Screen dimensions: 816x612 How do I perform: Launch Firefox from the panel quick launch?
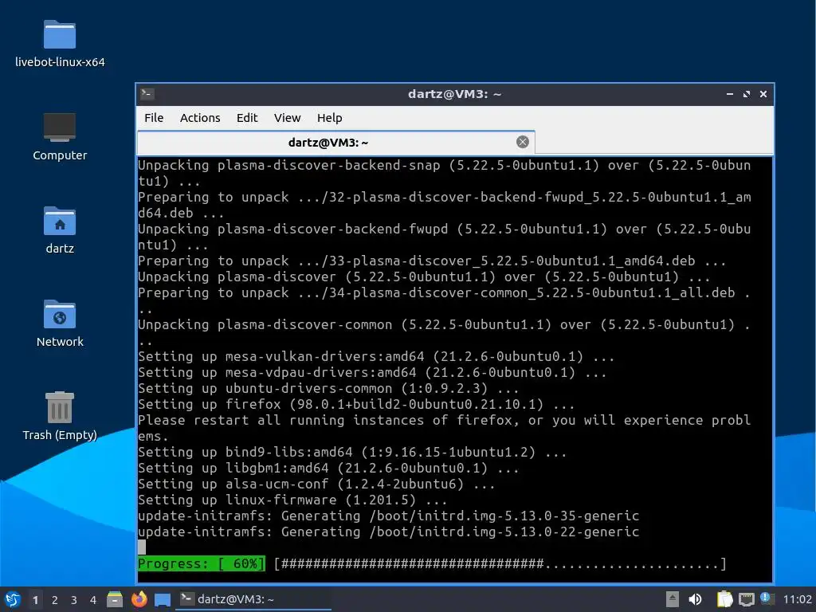pyautogui.click(x=139, y=599)
